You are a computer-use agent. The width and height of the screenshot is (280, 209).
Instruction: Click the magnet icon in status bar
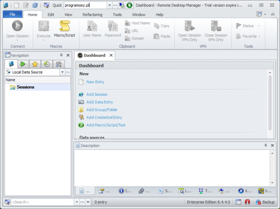[x=247, y=202]
